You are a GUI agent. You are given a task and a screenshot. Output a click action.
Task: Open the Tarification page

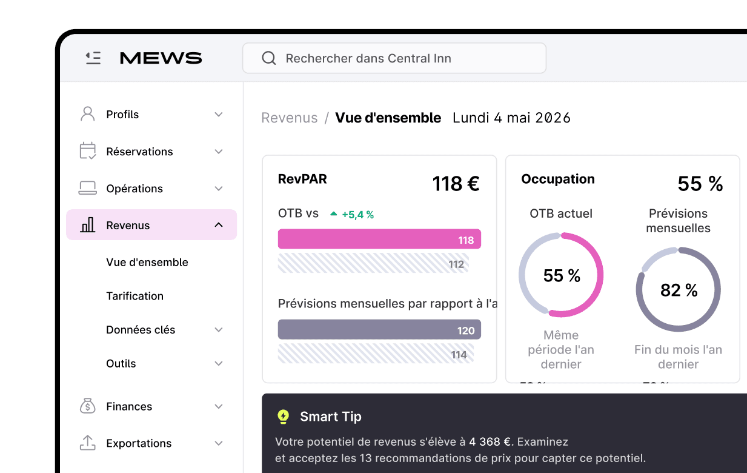(x=134, y=296)
